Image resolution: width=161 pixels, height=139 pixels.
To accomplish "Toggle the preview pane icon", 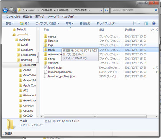I will (x=146, y=23).
